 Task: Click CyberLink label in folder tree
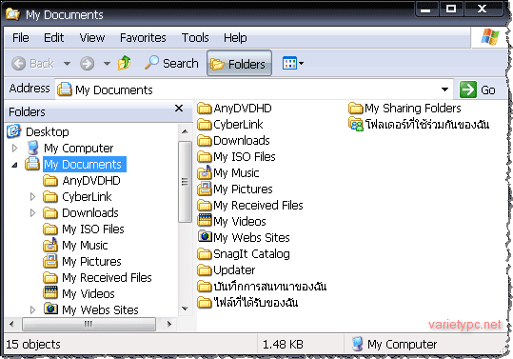coord(87,197)
